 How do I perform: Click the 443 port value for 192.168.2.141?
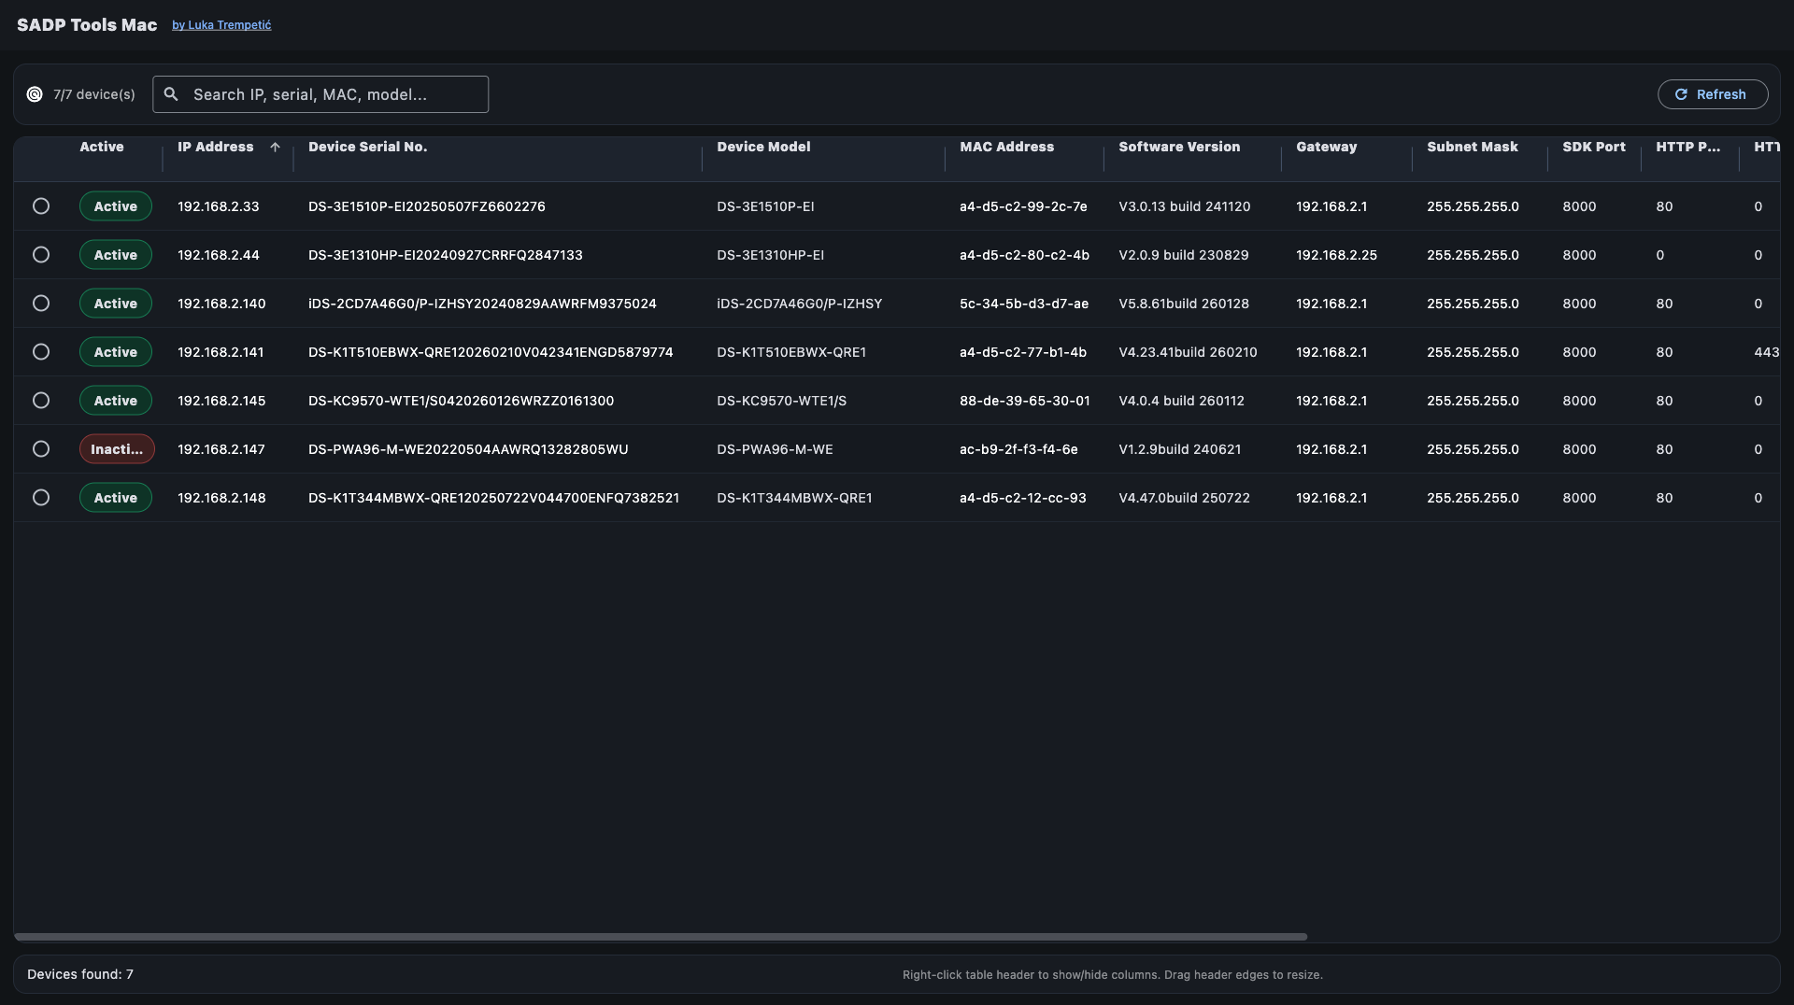click(x=1766, y=352)
